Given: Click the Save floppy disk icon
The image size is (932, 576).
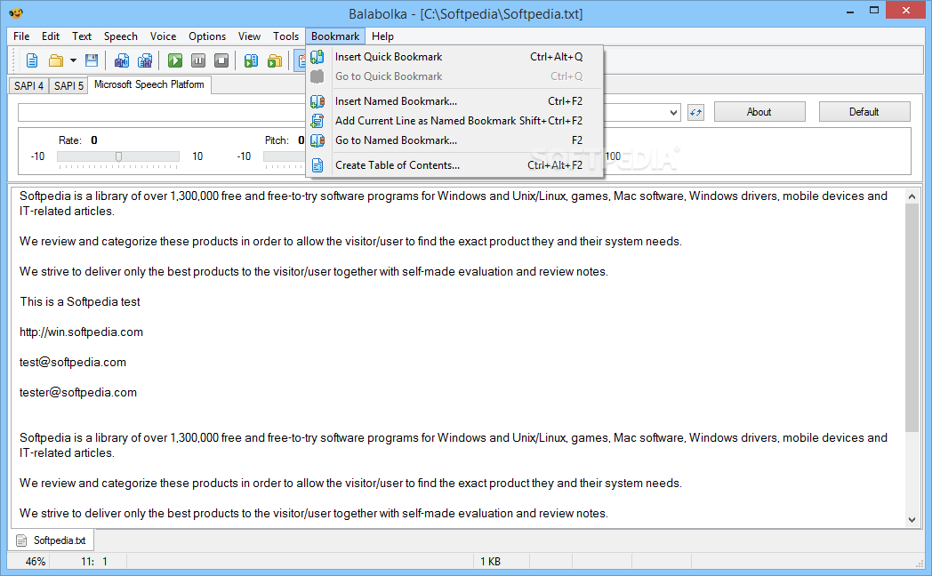Looking at the screenshot, I should [x=92, y=60].
